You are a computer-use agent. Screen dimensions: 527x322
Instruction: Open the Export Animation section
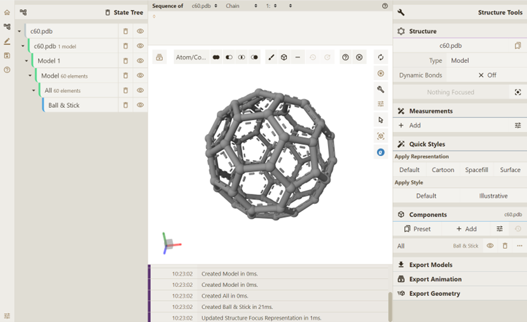(435, 279)
